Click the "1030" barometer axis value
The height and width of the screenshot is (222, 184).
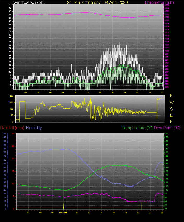coord(167,5)
